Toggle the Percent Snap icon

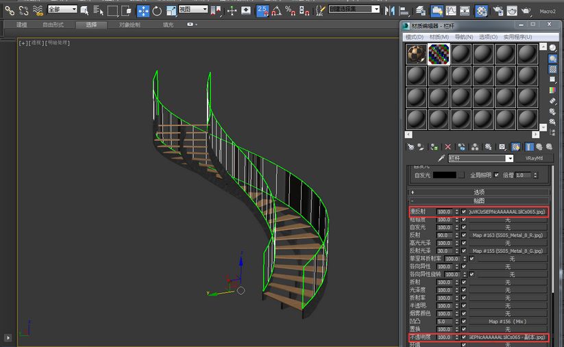[x=290, y=11]
